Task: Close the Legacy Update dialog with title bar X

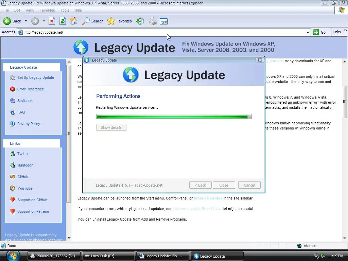Action: pos(260,60)
